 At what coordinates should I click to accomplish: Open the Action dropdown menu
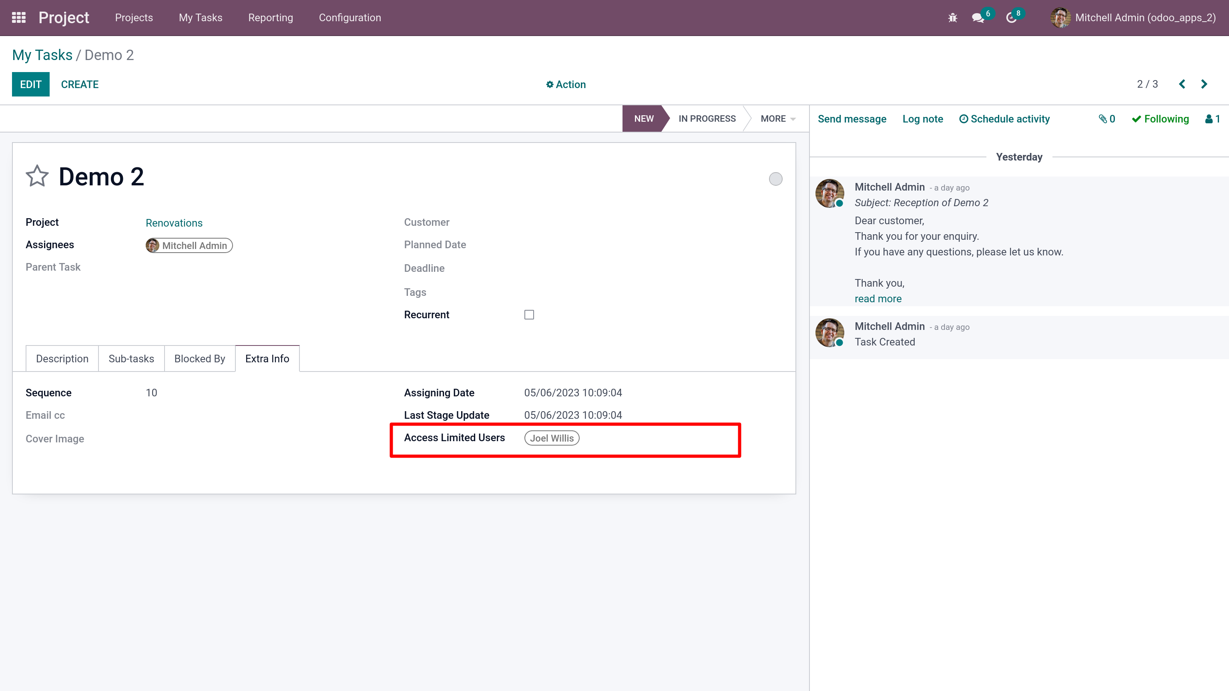pos(566,84)
